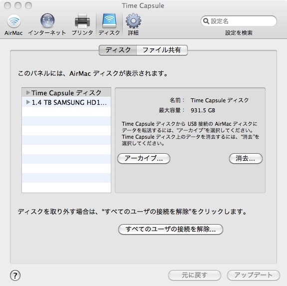Click the window close button

[7, 5]
